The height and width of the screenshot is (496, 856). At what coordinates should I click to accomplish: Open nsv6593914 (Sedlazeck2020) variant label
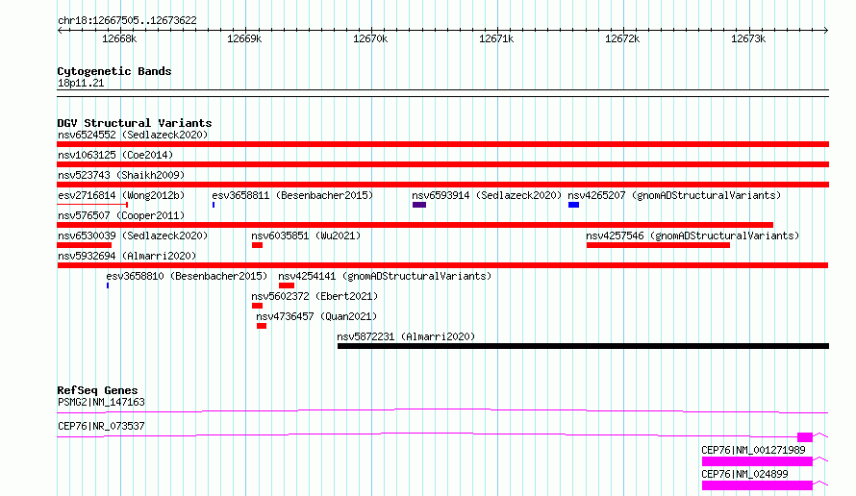[487, 195]
